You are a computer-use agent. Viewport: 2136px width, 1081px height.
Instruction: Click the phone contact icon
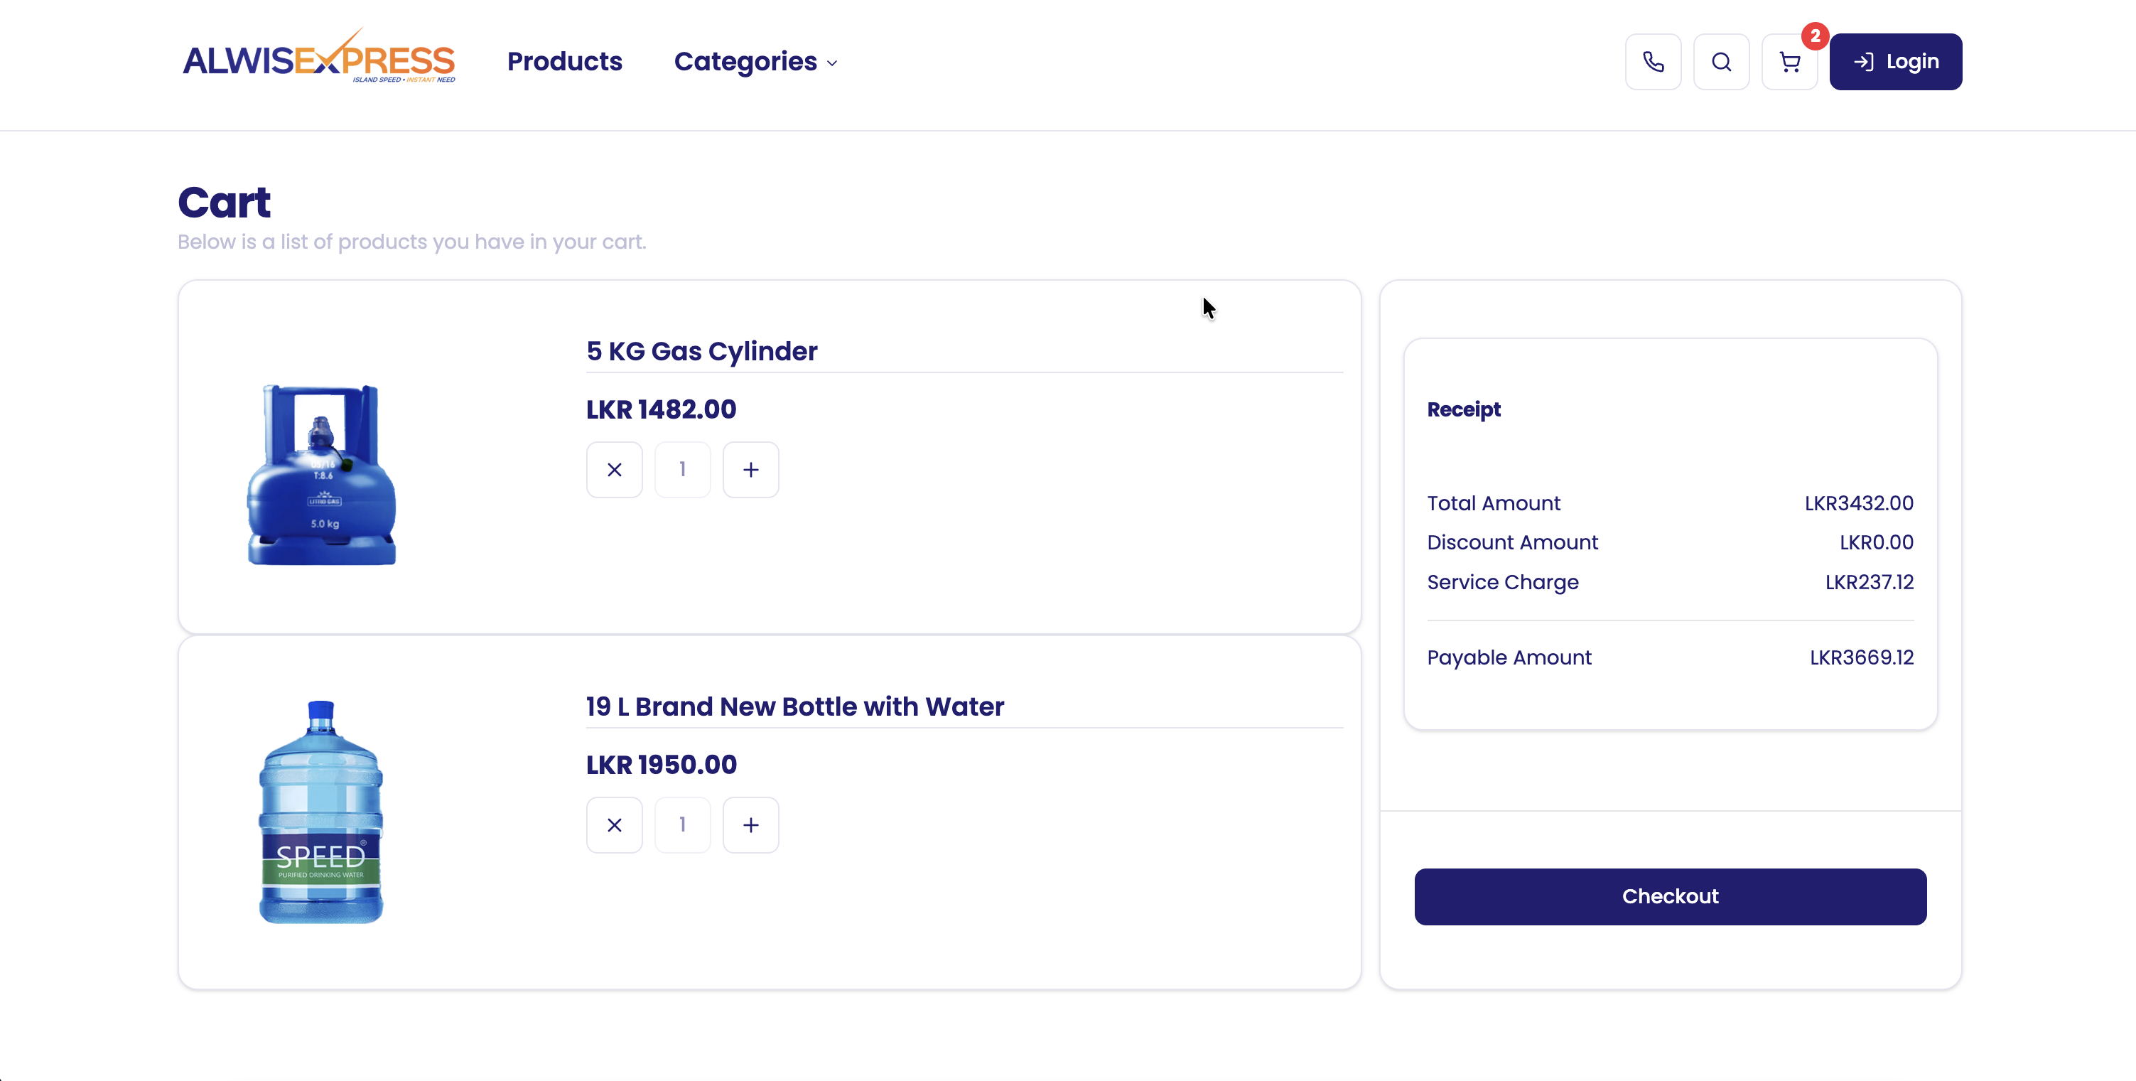click(x=1653, y=61)
